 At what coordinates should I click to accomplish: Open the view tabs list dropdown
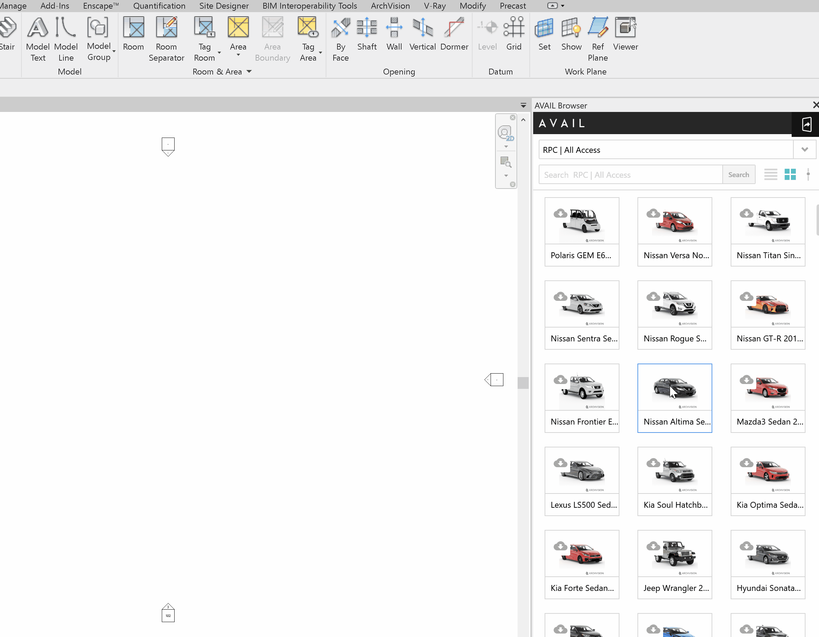(523, 106)
